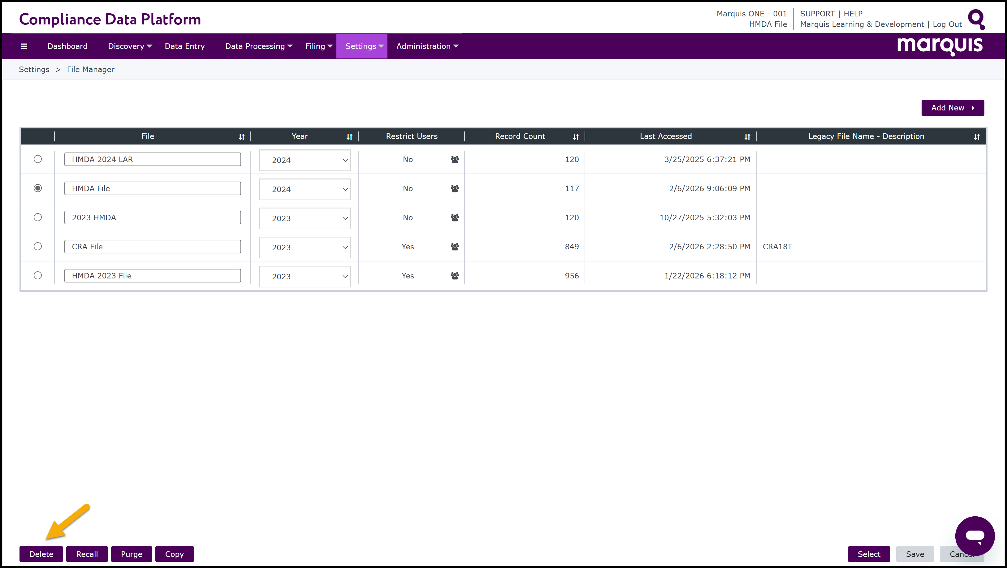Click users icon in HMDA 2023 File row
The width and height of the screenshot is (1007, 568).
coord(454,276)
